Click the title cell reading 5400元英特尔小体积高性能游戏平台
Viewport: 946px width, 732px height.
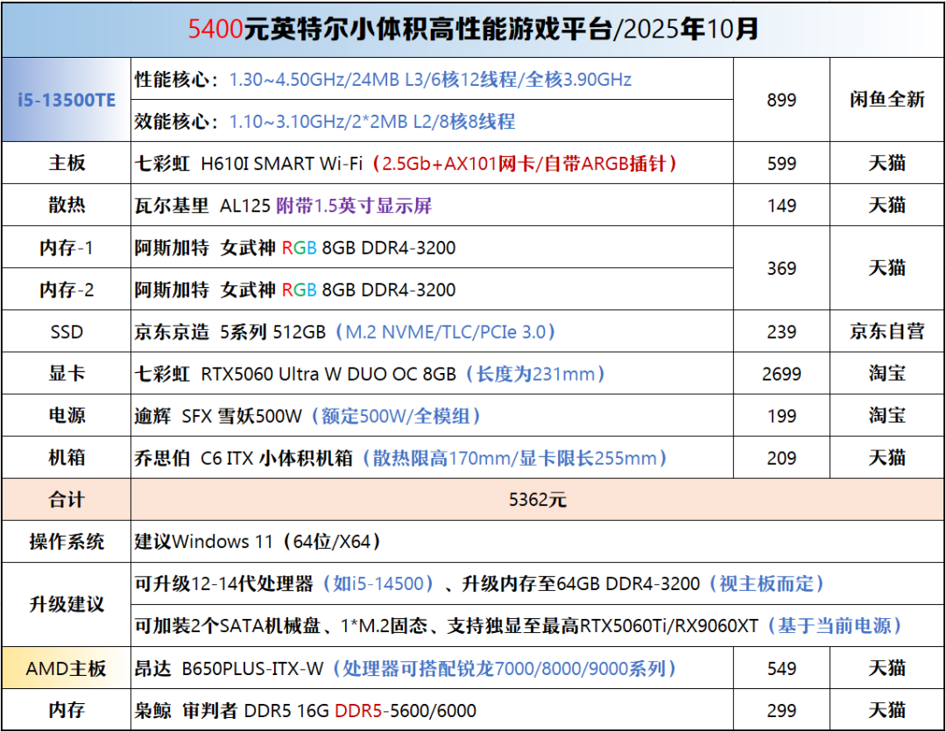tap(473, 30)
